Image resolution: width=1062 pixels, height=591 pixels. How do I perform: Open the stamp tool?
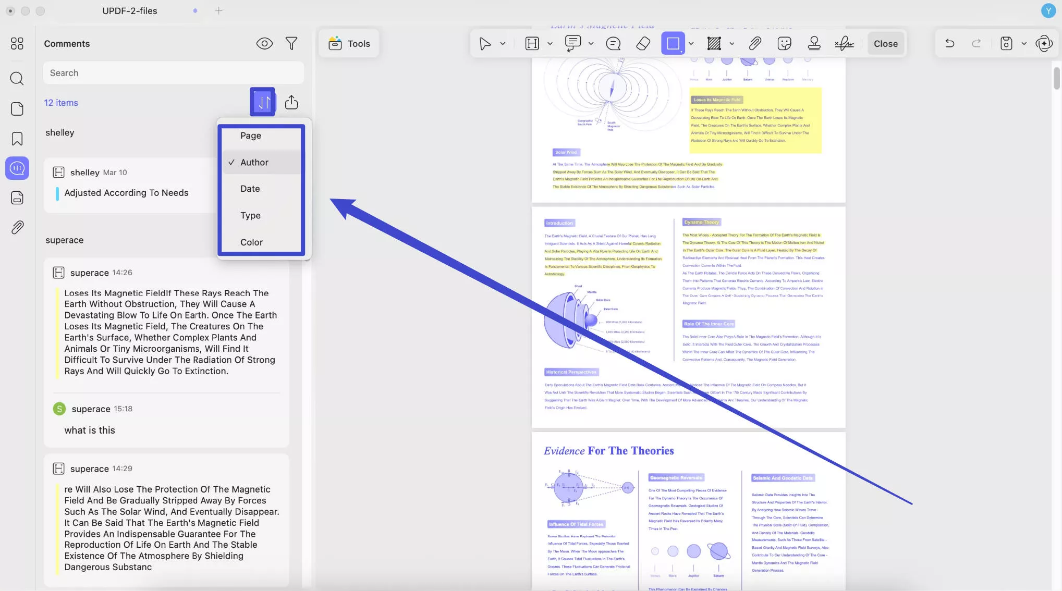[x=814, y=44]
